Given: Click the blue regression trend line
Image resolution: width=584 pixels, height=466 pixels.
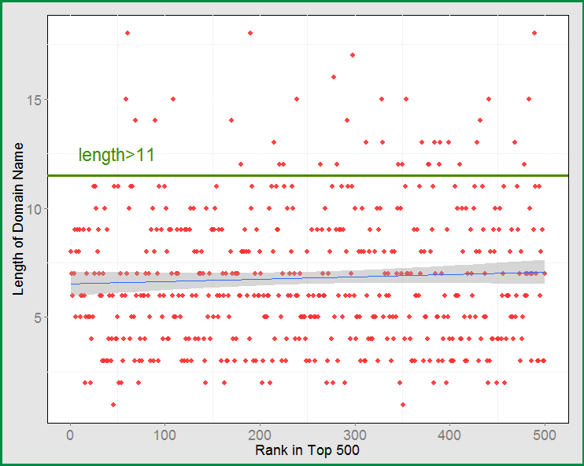Looking at the screenshot, I should pos(236,278).
